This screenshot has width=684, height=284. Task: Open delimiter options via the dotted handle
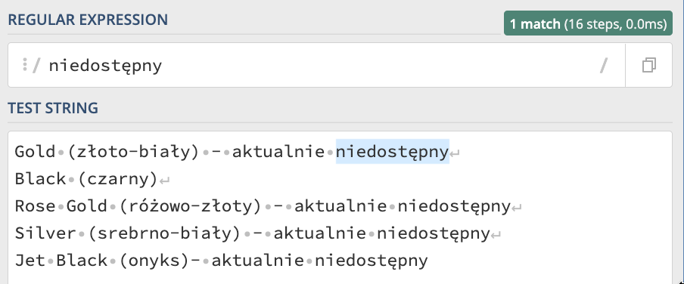[x=25, y=65]
